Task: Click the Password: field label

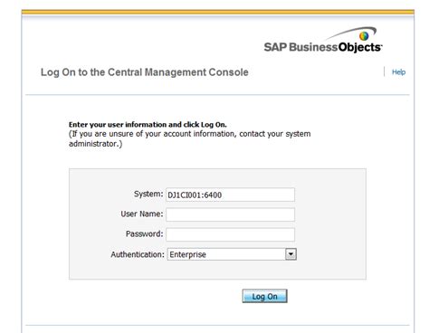Action: pos(144,233)
